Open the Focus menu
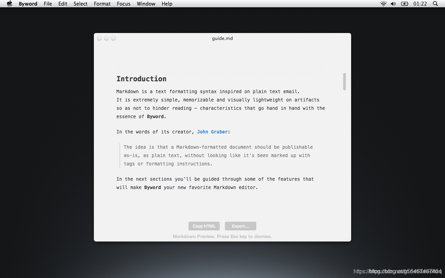Image resolution: width=445 pixels, height=278 pixels. [x=124, y=4]
